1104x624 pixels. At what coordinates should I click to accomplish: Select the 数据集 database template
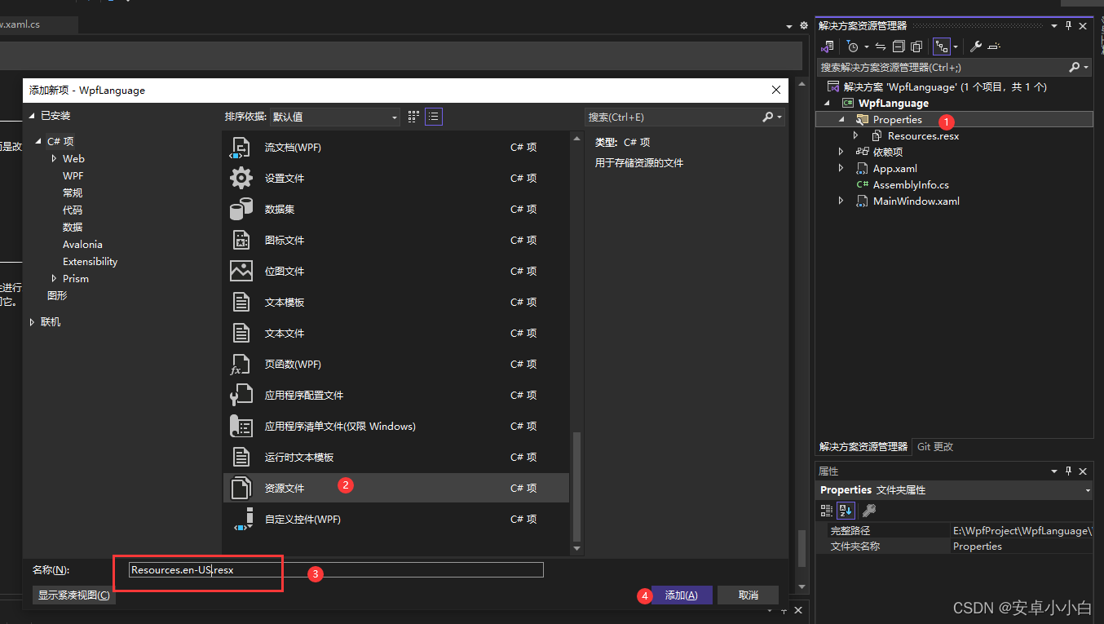tap(395, 209)
